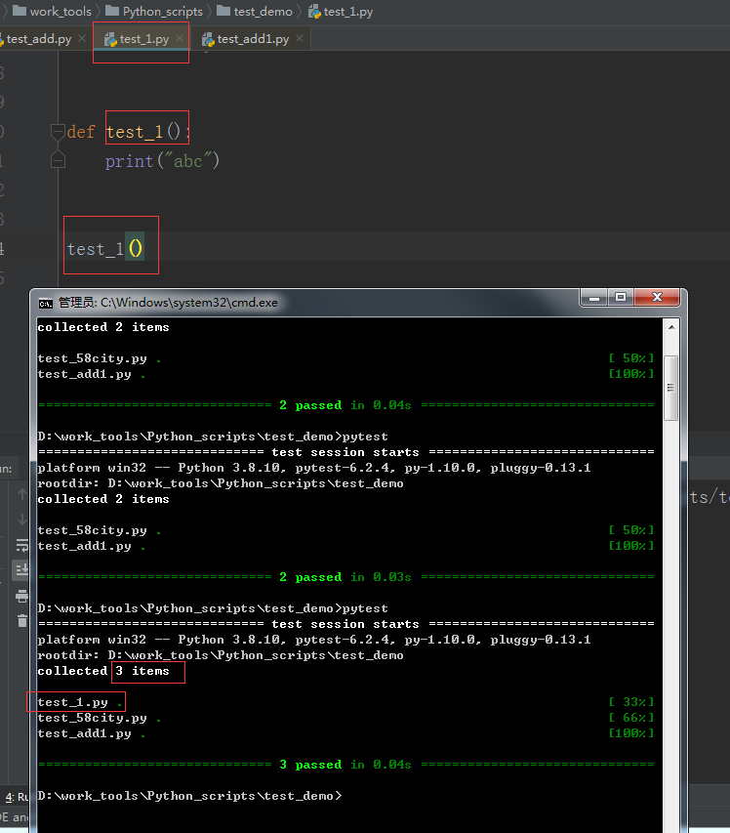
Task: Toggle soft-wrap in the Run panel
Action: pyautogui.click(x=21, y=545)
